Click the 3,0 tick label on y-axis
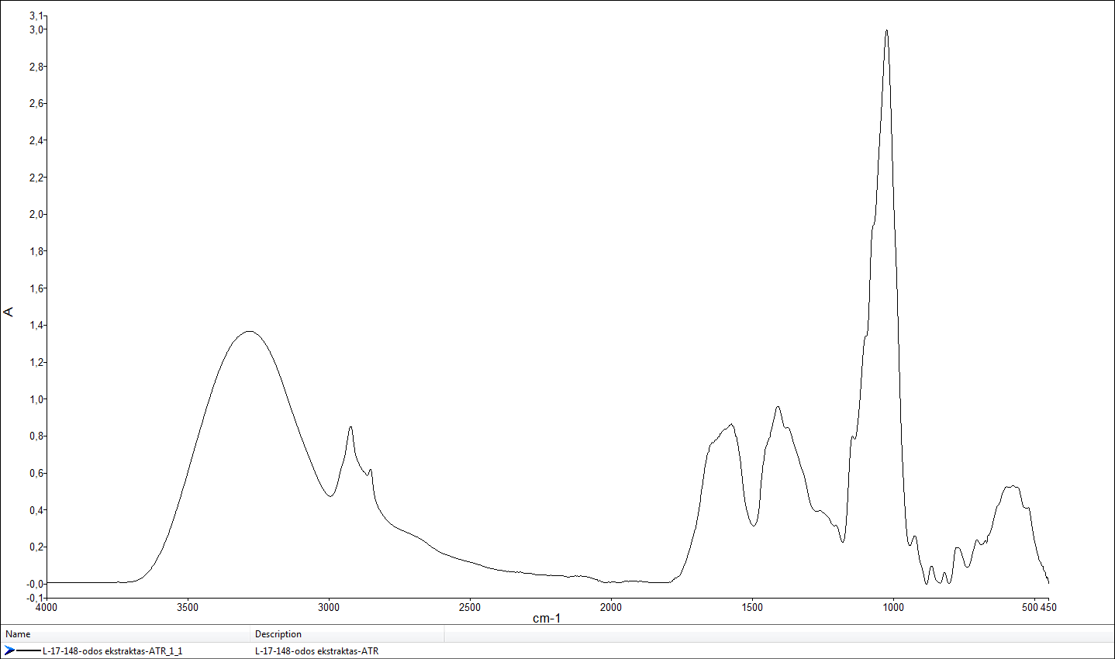Viewport: 1115px width, 659px height. [x=37, y=29]
